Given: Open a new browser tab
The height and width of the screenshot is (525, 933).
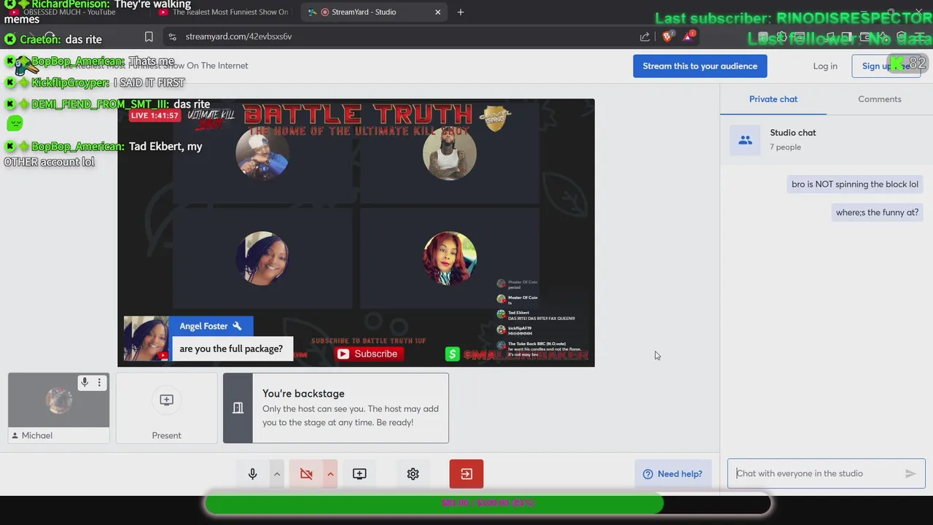Looking at the screenshot, I should click(460, 12).
